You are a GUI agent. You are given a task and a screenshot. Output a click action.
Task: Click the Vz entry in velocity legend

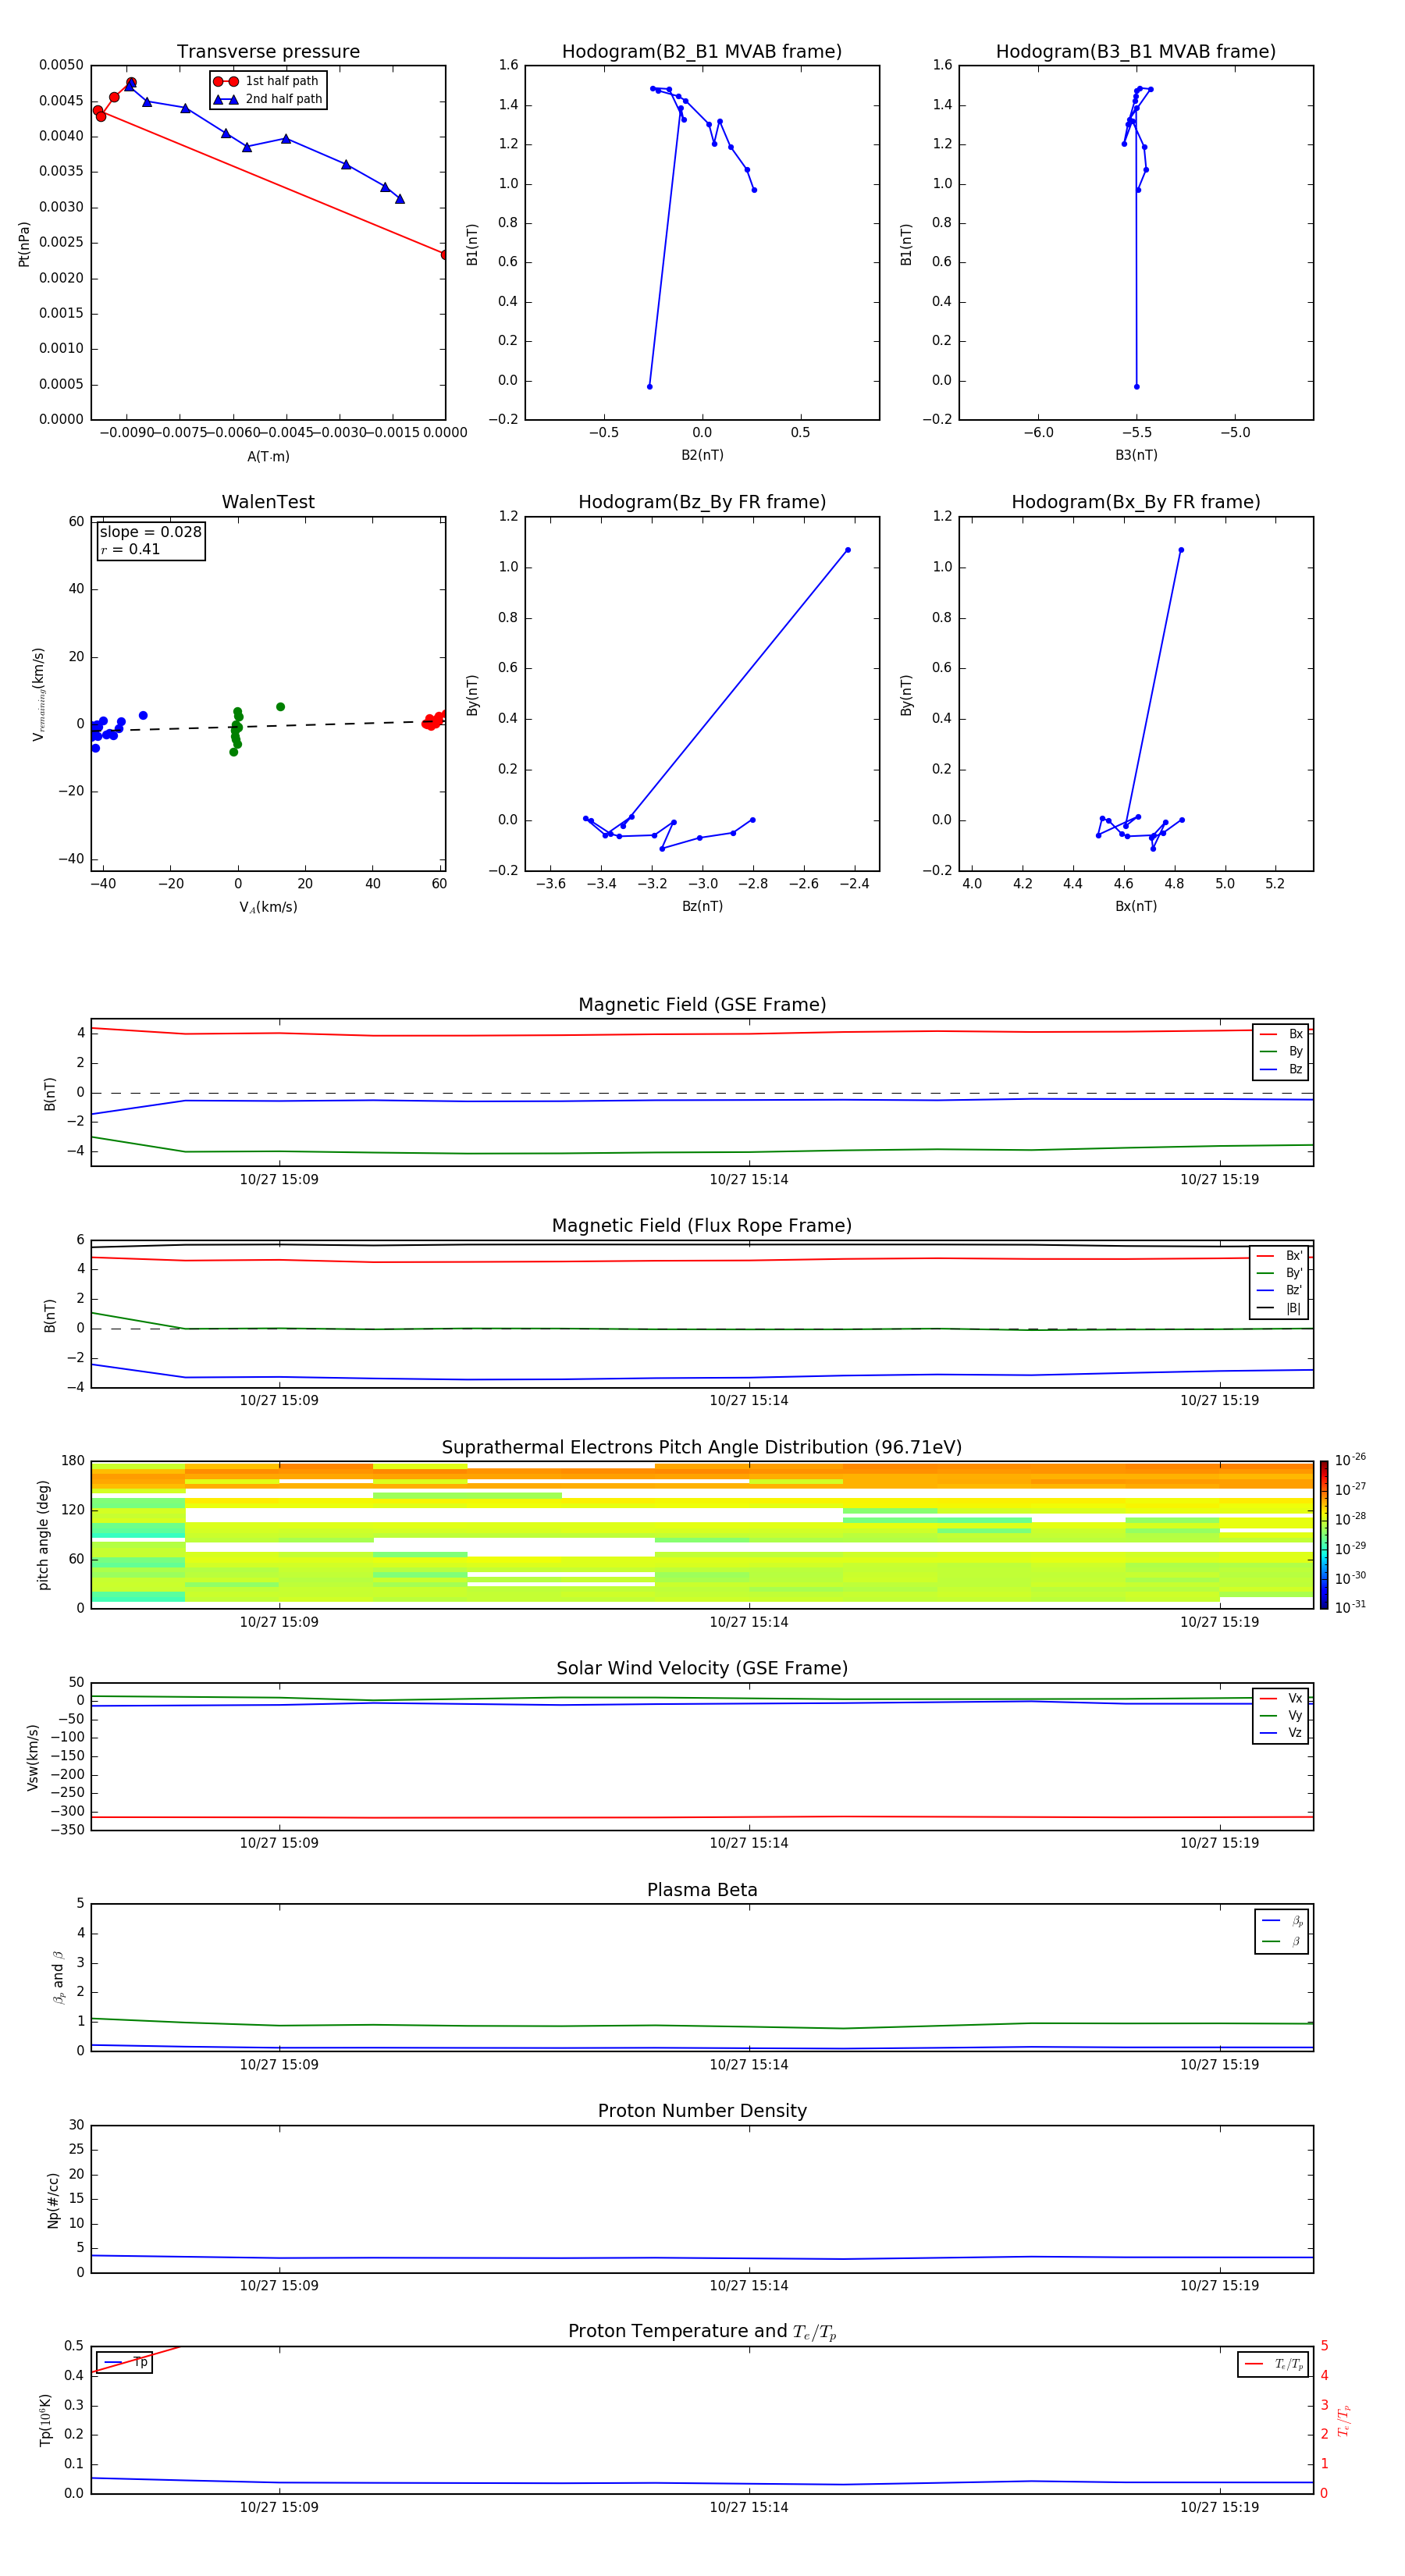click(1281, 1733)
